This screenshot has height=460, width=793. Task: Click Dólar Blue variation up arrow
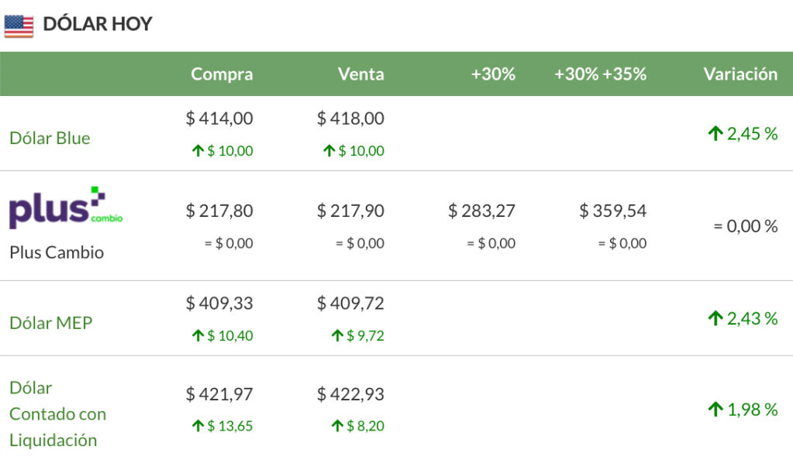click(715, 134)
